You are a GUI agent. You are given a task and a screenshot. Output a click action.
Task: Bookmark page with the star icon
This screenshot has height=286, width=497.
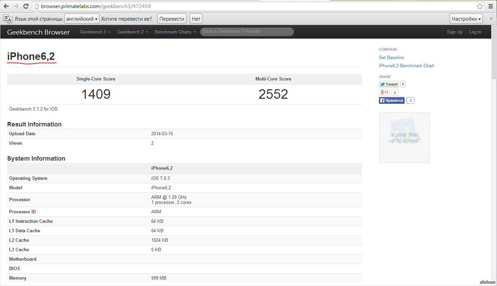[x=480, y=6]
